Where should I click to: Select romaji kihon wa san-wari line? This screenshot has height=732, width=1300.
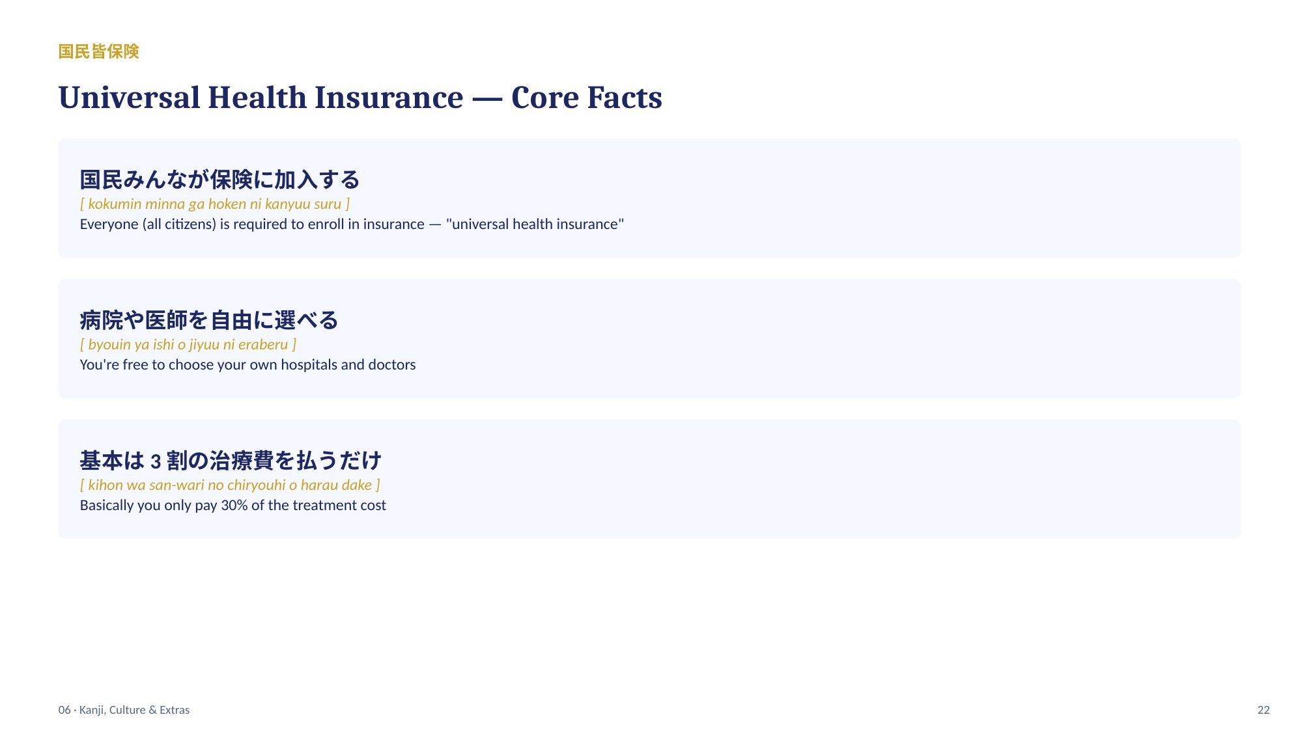pyautogui.click(x=230, y=485)
